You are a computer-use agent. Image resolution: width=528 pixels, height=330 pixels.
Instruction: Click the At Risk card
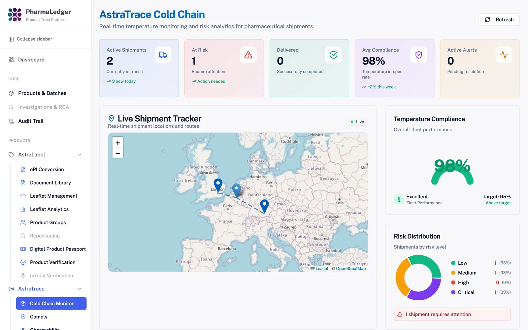pyautogui.click(x=224, y=68)
